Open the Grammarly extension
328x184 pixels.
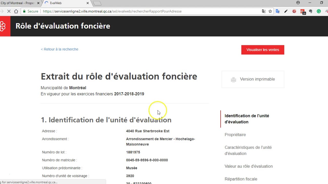[x=319, y=11]
